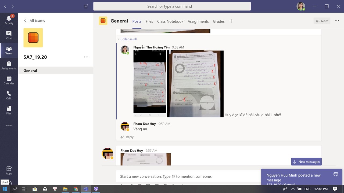Open the Calls section

pyautogui.click(x=9, y=95)
